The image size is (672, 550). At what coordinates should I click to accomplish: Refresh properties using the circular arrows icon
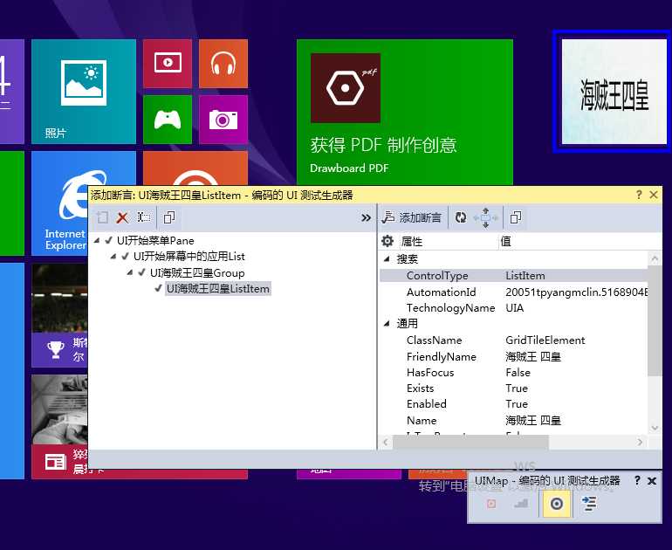[461, 217]
